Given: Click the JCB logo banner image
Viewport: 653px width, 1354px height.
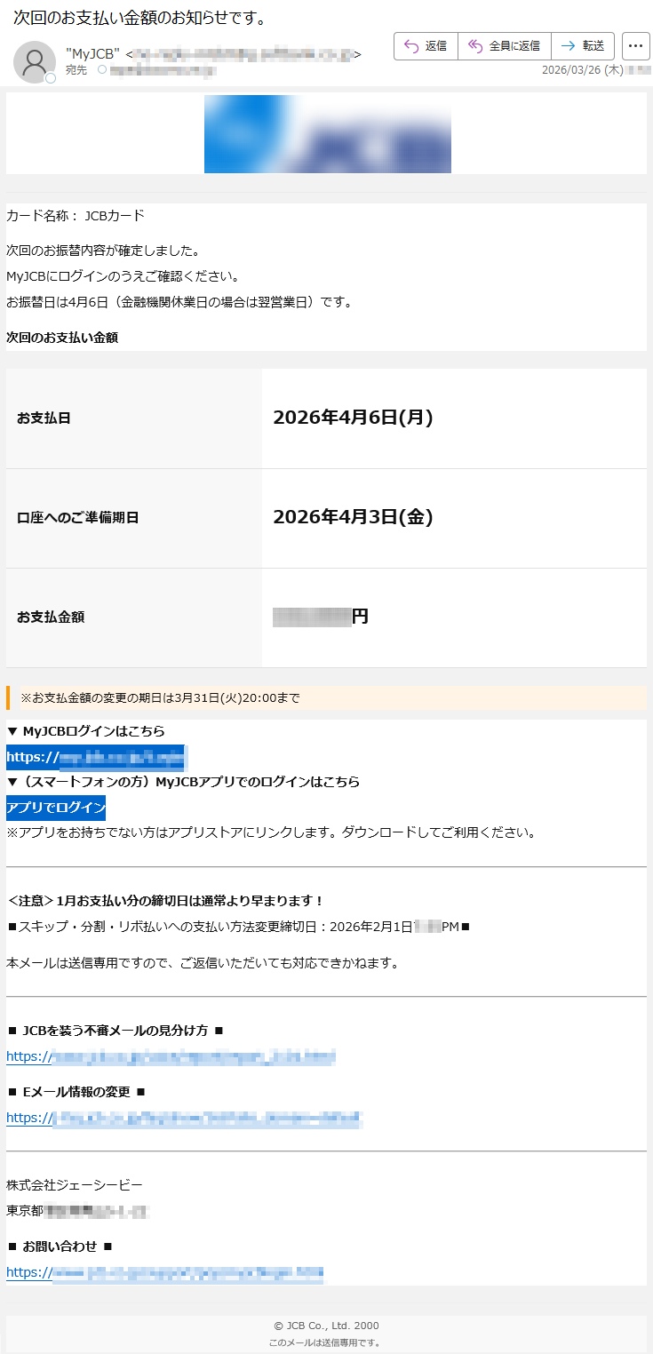Looking at the screenshot, I should (327, 134).
